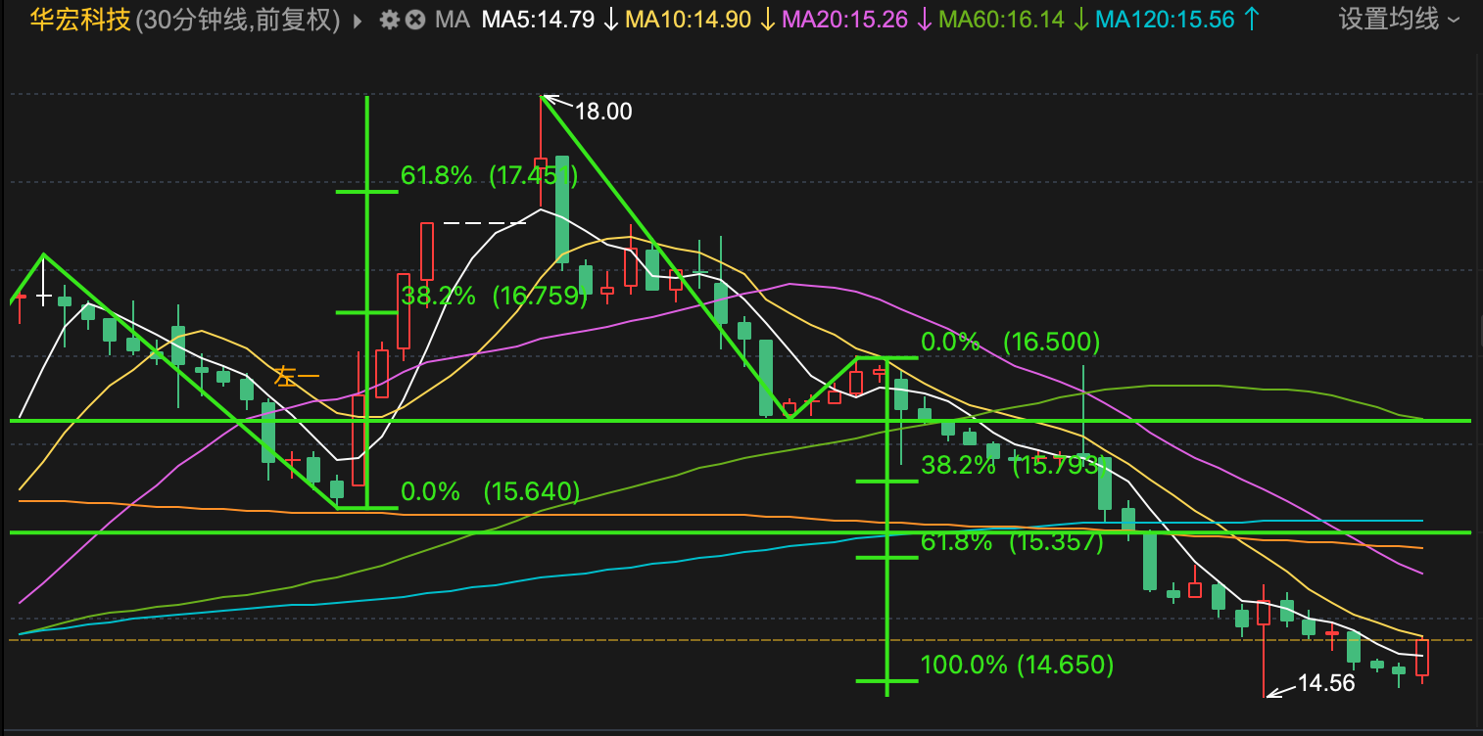Click the 0.0% (16.500) Fibonacci label

1011,342
